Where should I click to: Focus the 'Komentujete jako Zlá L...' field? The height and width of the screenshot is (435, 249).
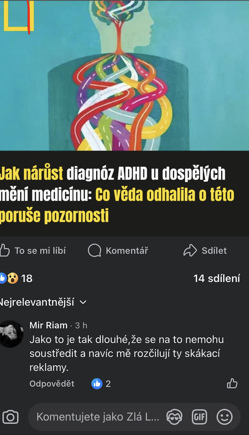[x=98, y=417]
